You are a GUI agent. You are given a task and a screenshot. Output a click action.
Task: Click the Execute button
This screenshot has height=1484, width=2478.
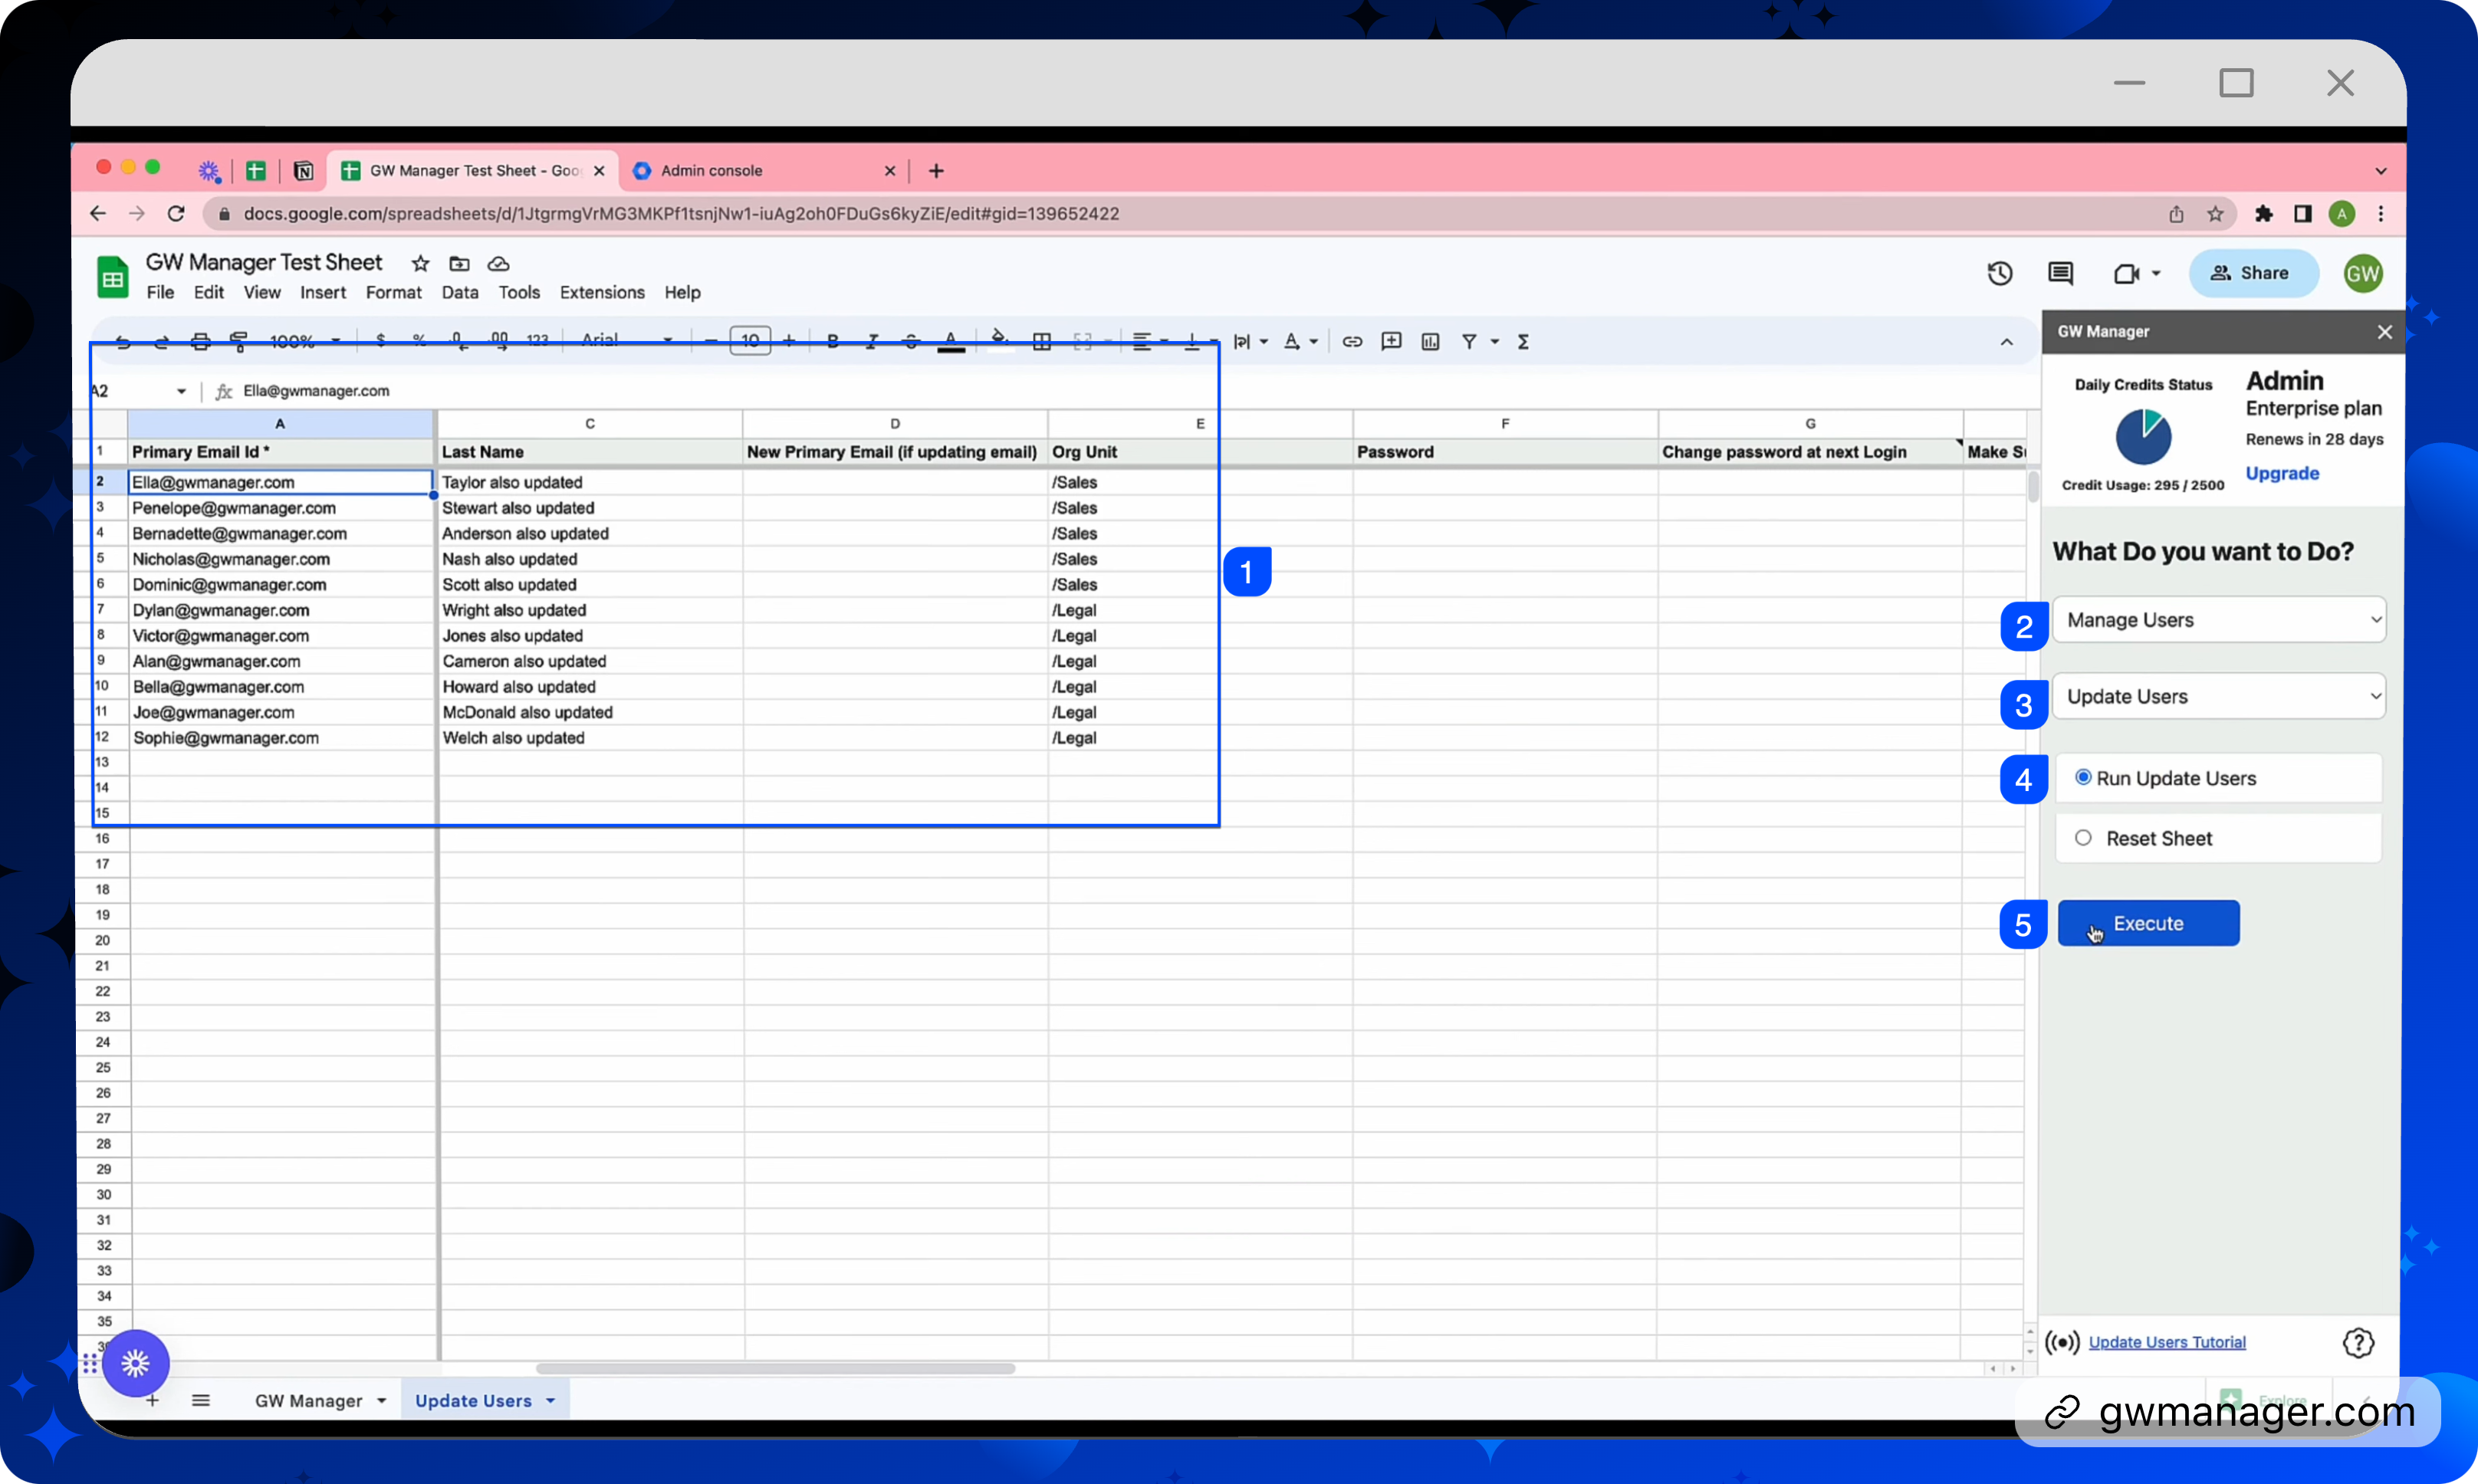pos(2148,923)
